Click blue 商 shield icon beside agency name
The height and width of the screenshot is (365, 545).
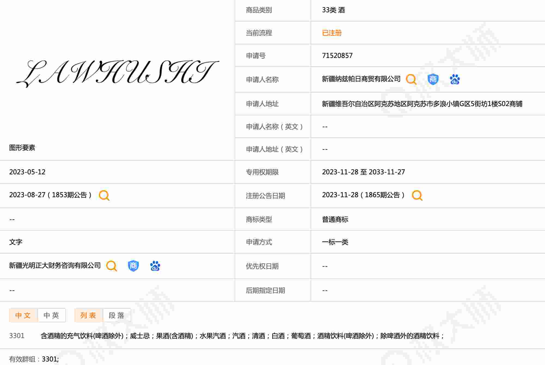133,266
